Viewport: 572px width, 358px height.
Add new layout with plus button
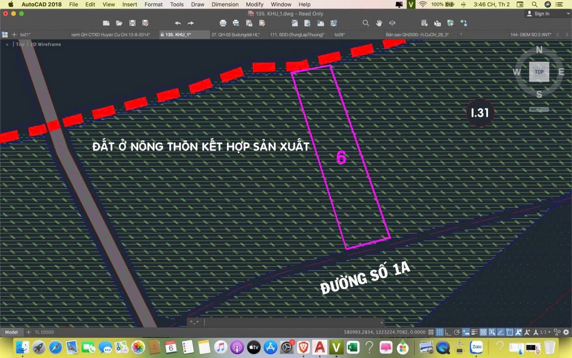(28, 332)
